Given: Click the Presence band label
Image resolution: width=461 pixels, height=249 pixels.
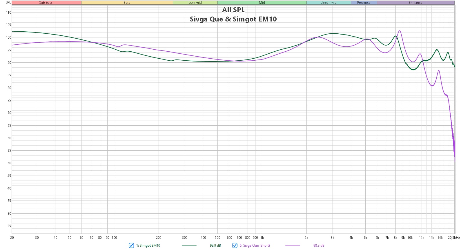Looking at the screenshot, I should (364, 3).
